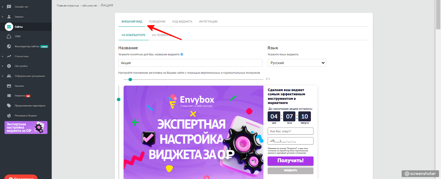441x179 pixels.
Task: Open the Настройки gear icon
Action: tap(9, 66)
